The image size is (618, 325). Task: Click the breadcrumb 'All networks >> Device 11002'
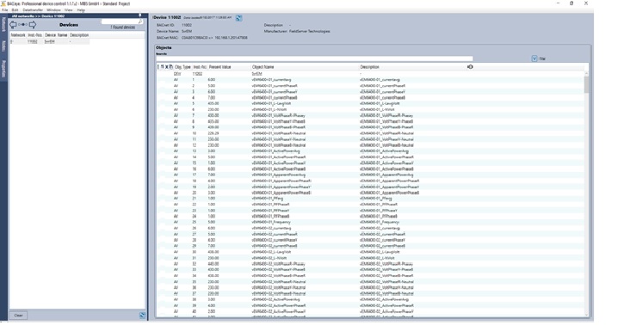pos(38,15)
